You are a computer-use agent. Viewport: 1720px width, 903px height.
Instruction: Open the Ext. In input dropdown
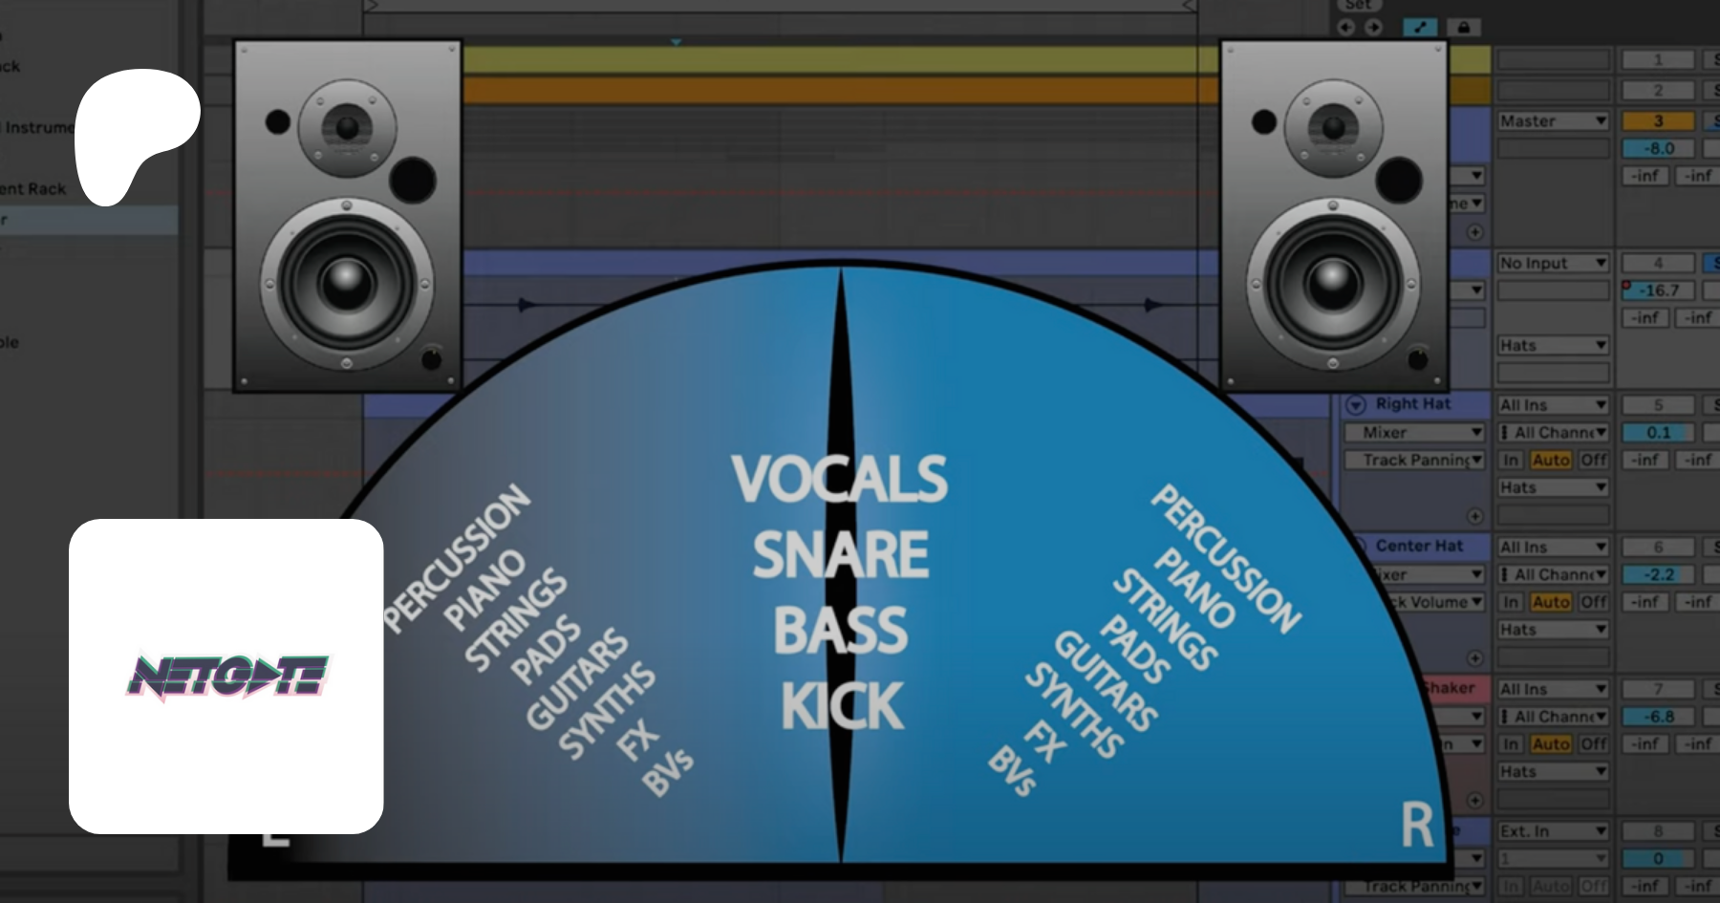1553,831
